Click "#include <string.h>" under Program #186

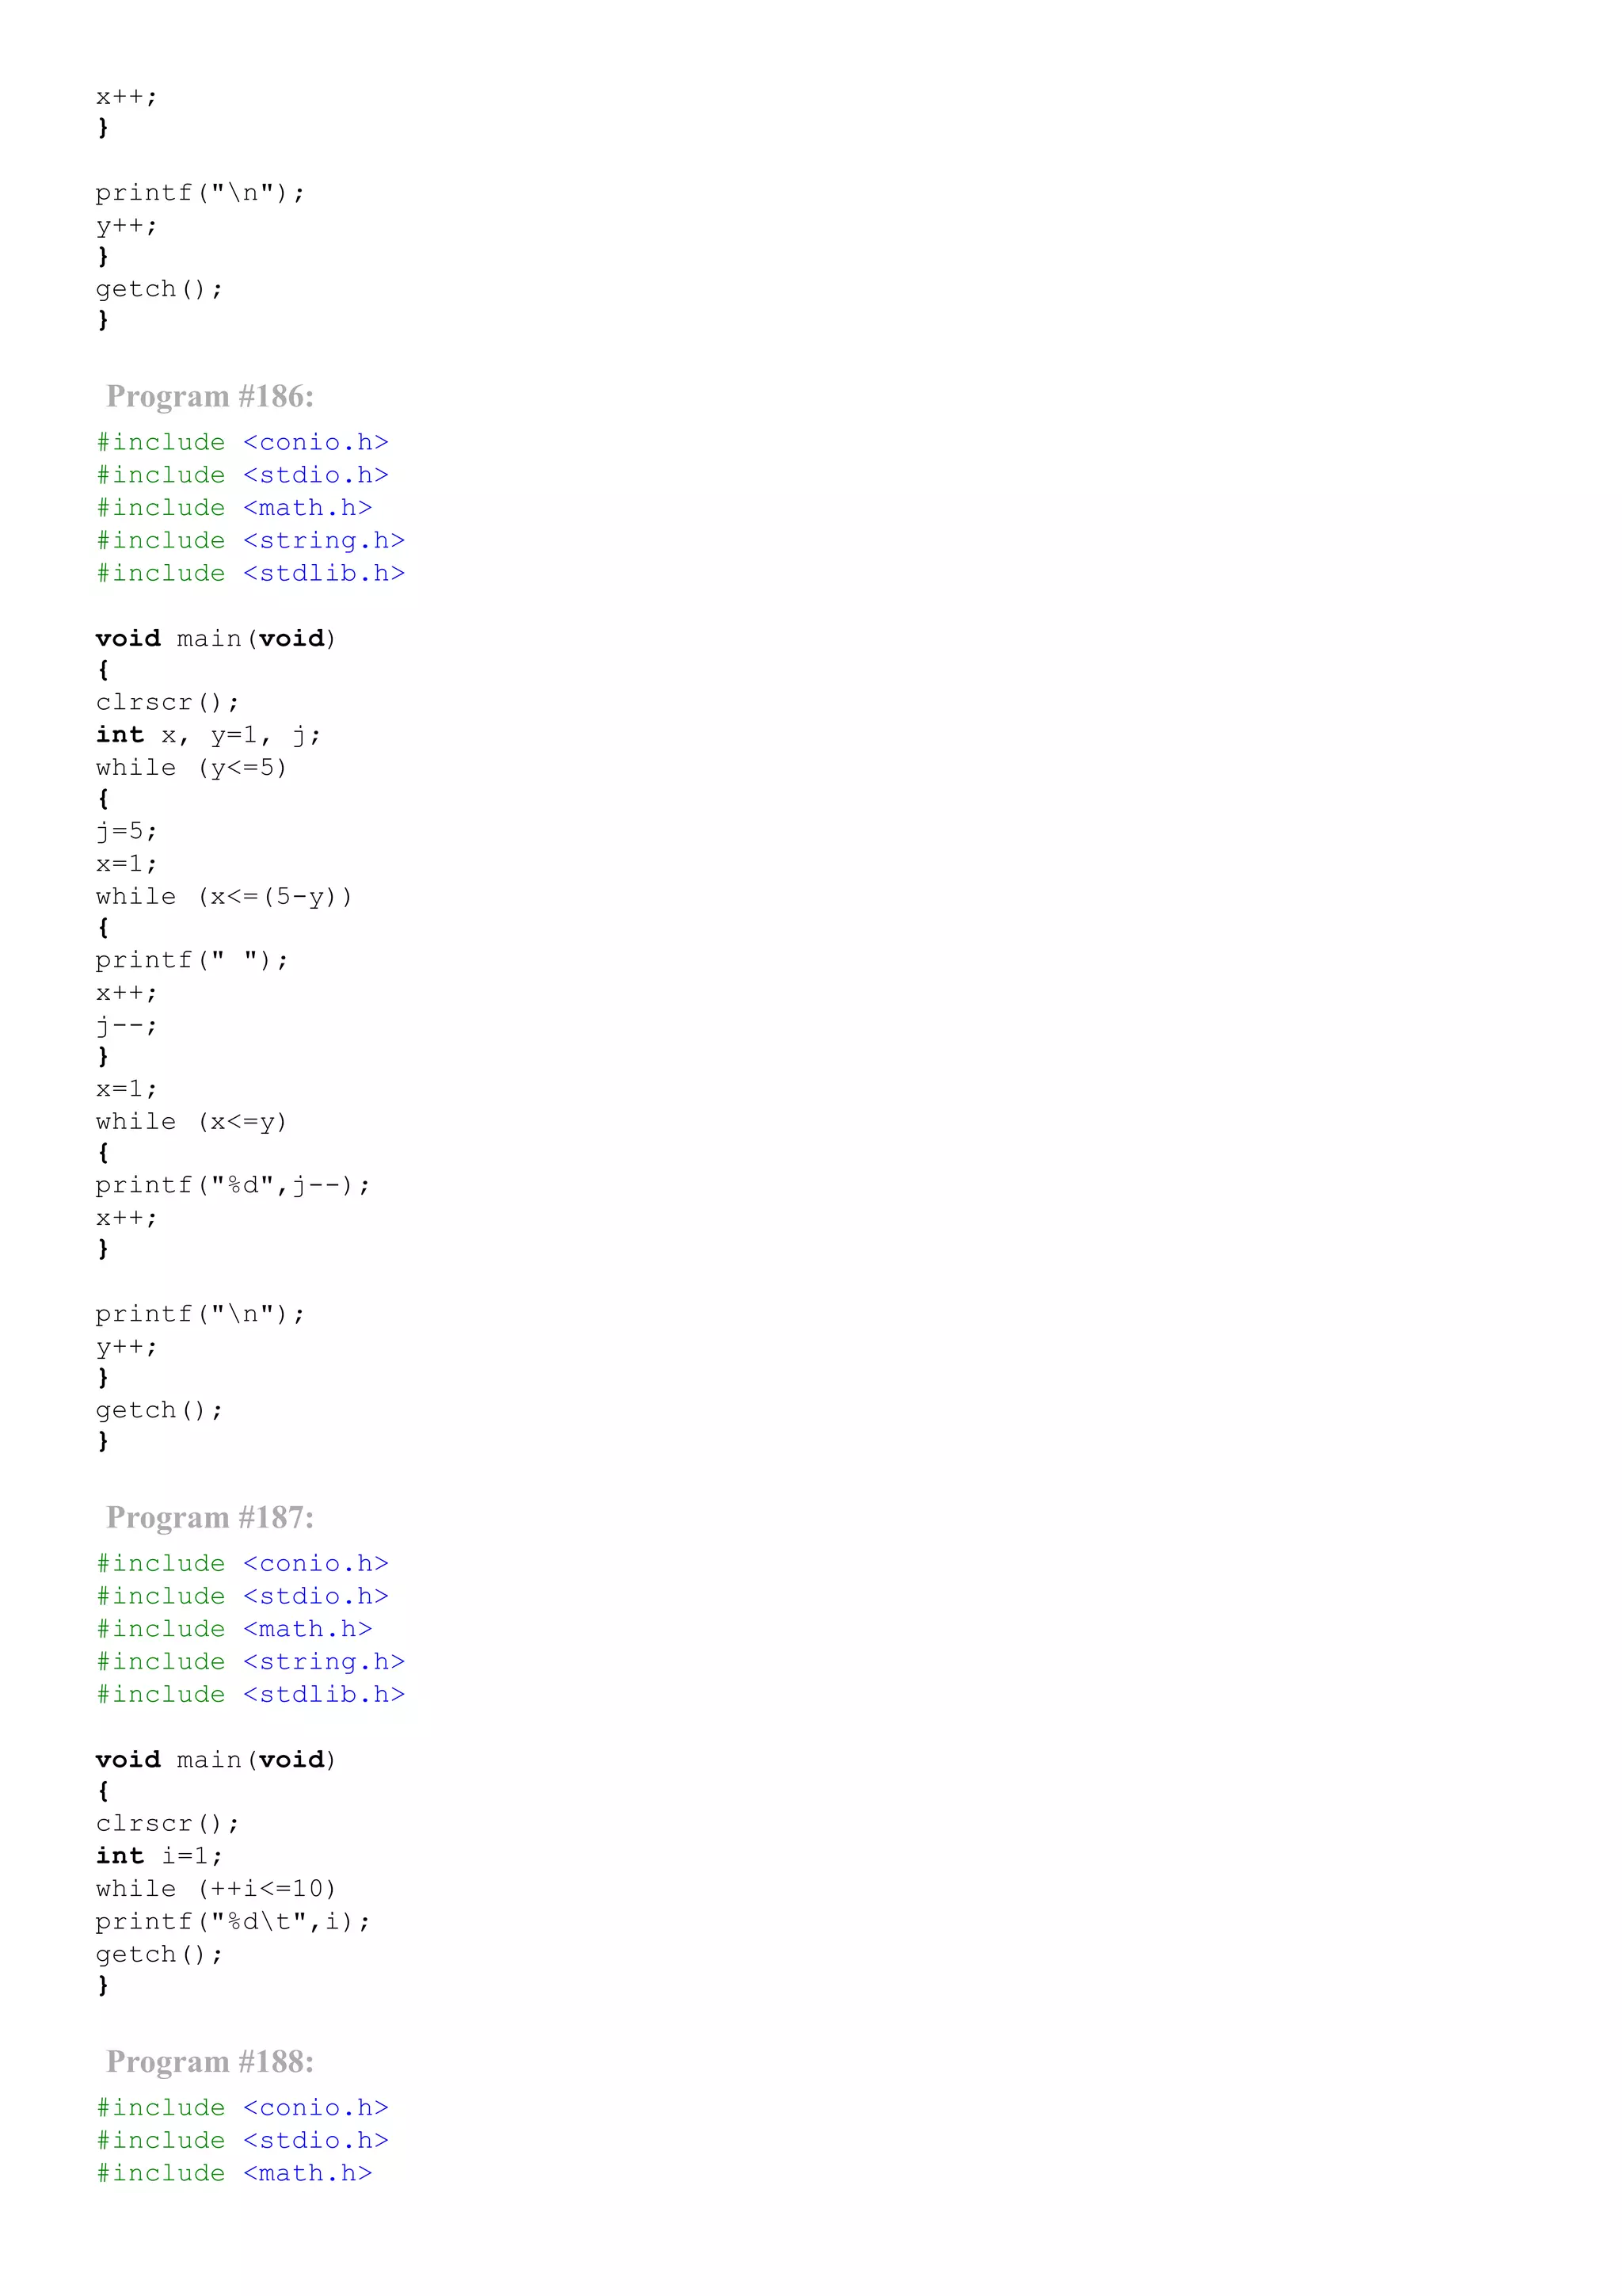251,541
